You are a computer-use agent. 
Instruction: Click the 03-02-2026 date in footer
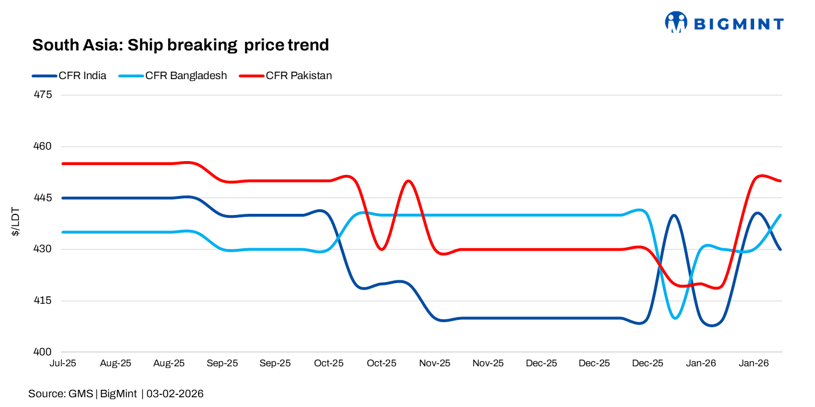point(175,394)
